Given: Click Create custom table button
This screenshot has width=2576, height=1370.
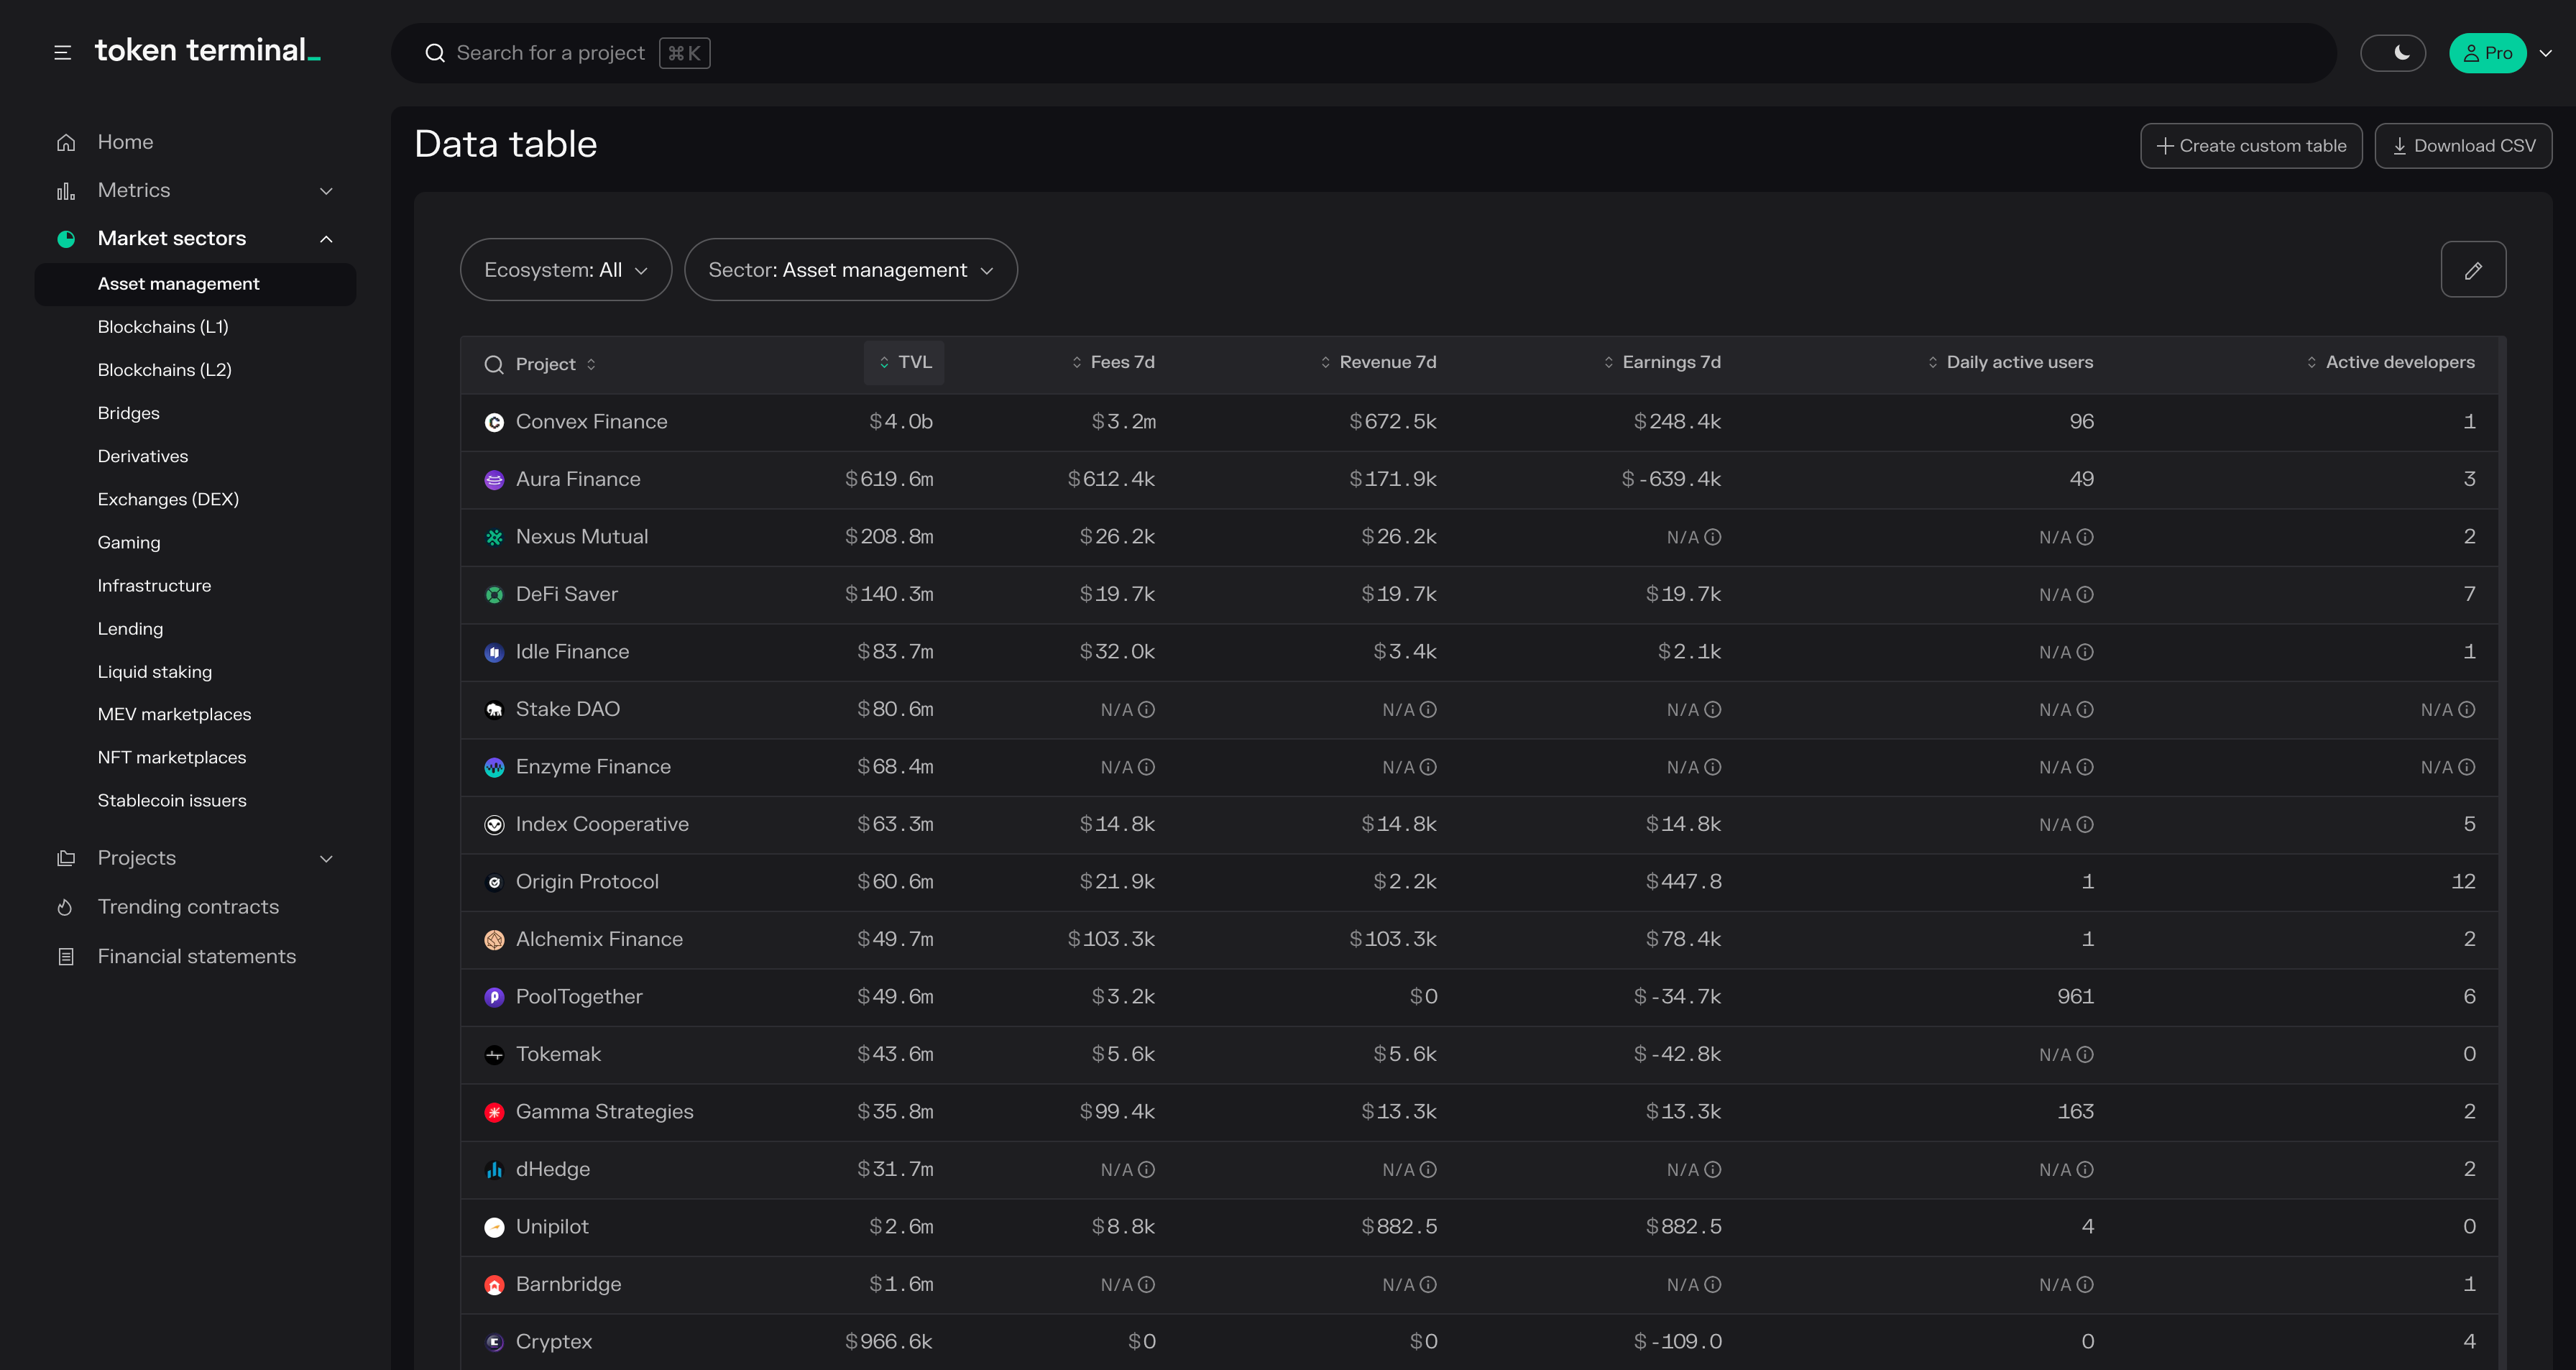Looking at the screenshot, I should click(2250, 146).
